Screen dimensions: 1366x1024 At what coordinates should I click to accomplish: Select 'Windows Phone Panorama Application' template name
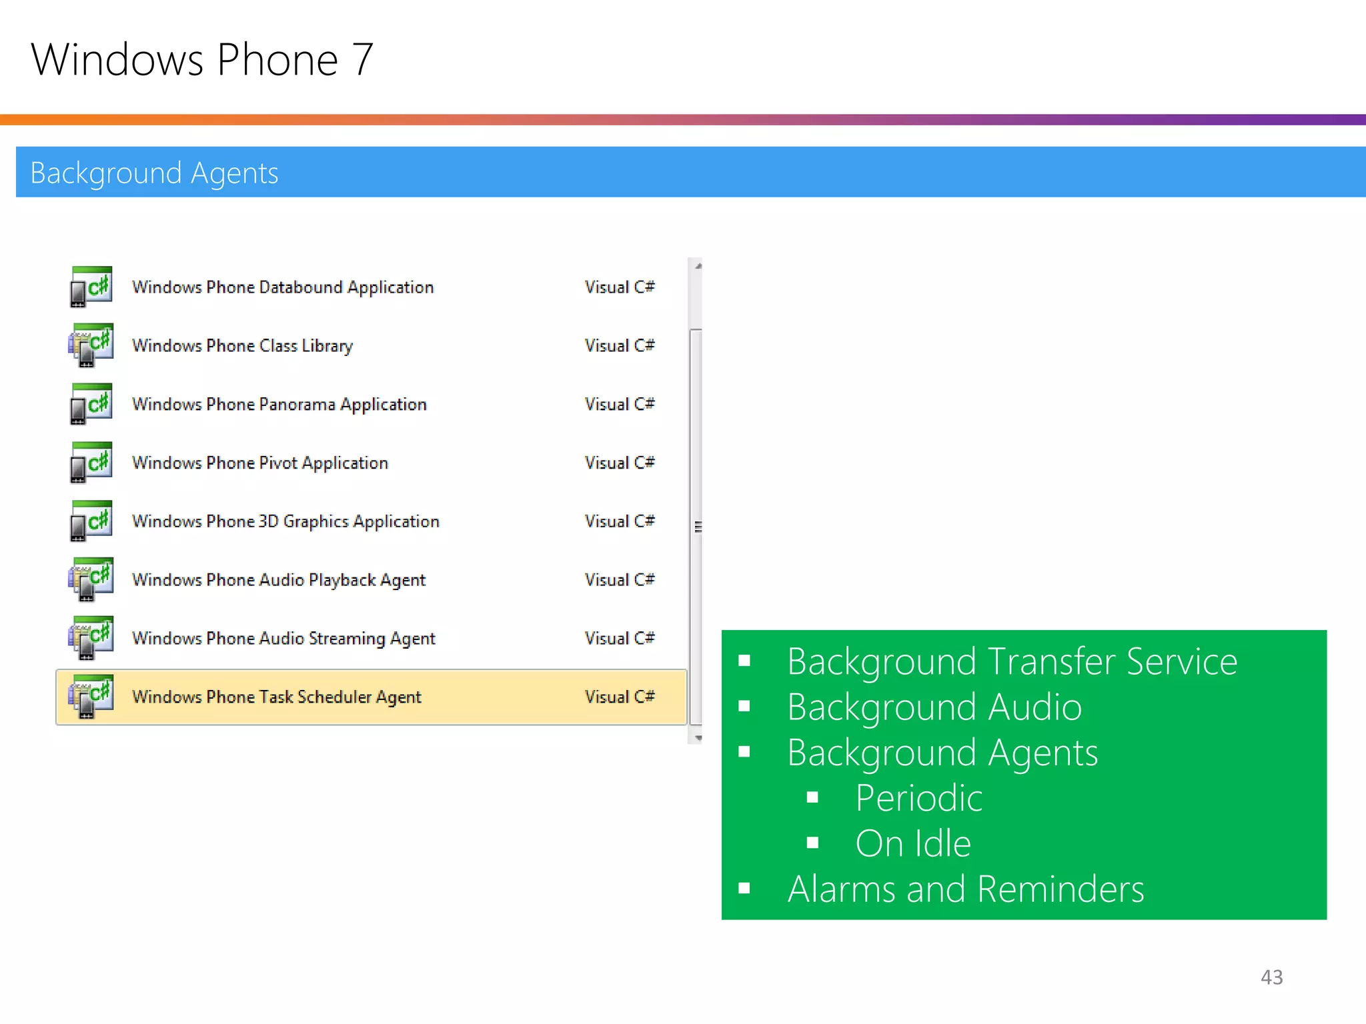pos(279,405)
